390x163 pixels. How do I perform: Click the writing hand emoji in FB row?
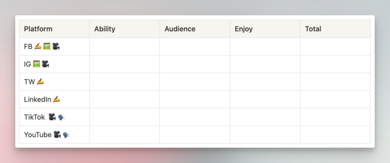(38, 46)
